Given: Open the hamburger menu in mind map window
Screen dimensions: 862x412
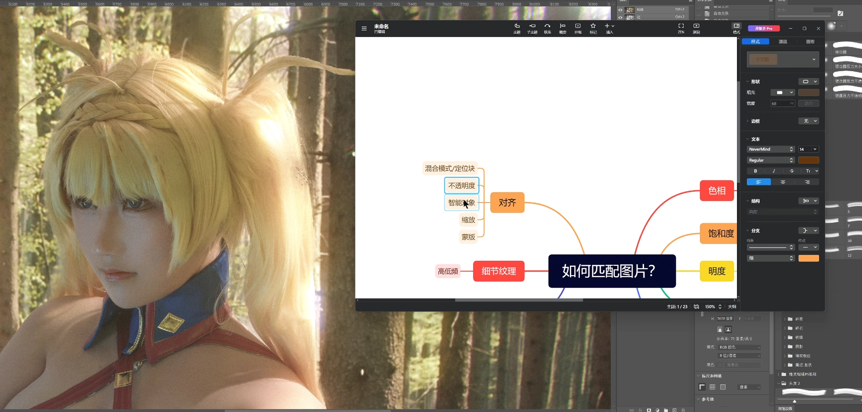Looking at the screenshot, I should (364, 29).
